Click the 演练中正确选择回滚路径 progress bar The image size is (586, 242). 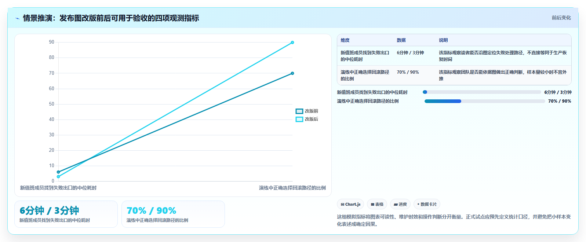(x=485, y=101)
